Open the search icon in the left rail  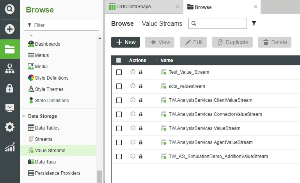tap(10, 9)
